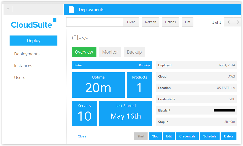Screen dimensions: 243x146
Task: Delete the Glass deployment
Action: click(x=229, y=136)
